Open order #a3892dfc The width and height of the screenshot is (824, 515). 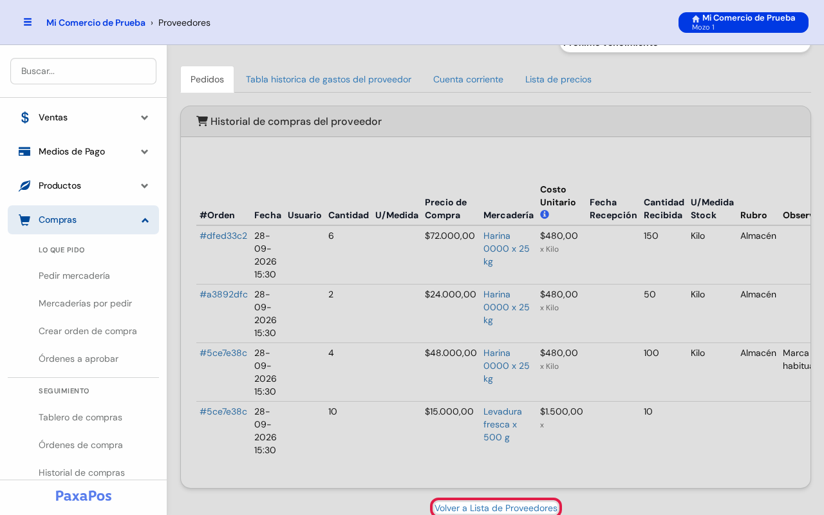pos(223,294)
